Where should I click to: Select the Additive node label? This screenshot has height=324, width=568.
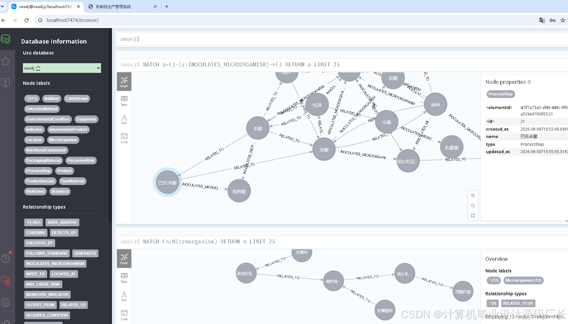coord(52,99)
